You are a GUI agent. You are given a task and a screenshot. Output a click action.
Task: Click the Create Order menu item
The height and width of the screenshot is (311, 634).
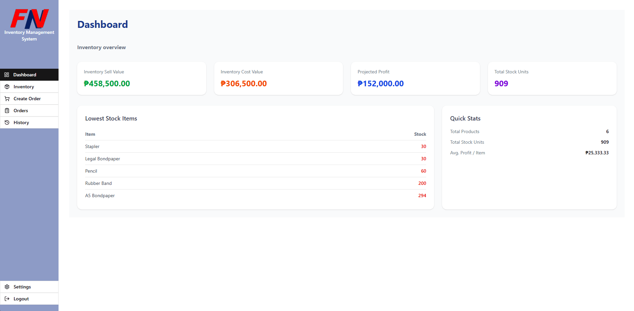(x=27, y=99)
